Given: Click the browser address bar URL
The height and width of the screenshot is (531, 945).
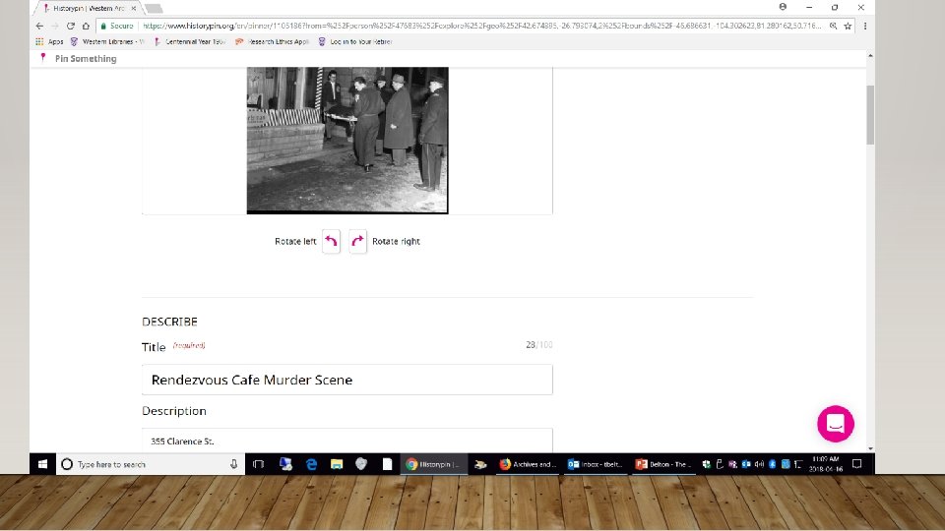Looking at the screenshot, I should [482, 26].
